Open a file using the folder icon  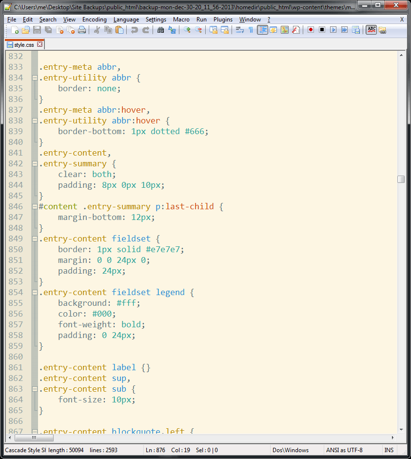(x=26, y=30)
